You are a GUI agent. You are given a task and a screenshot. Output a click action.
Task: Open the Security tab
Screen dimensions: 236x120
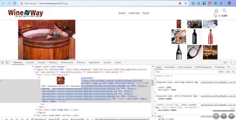pos(107,62)
